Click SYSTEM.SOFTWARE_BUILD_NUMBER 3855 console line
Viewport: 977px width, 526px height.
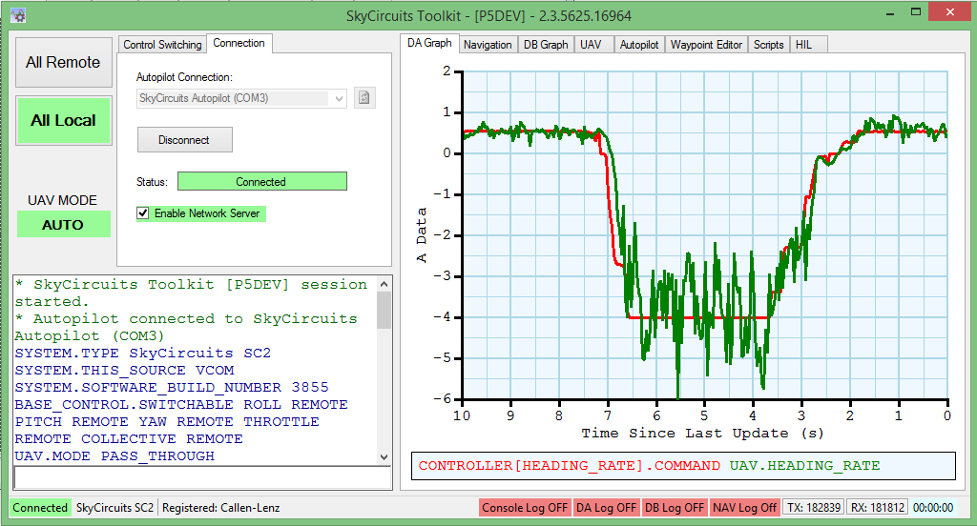point(172,387)
